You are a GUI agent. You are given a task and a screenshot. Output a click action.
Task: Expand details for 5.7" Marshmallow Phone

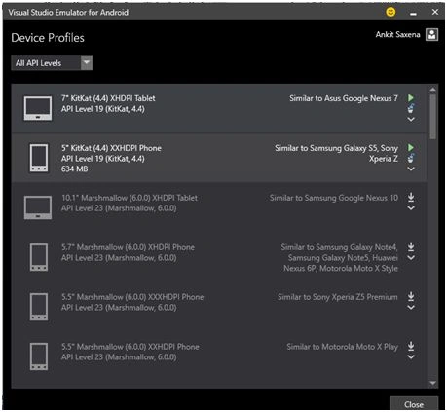(411, 258)
